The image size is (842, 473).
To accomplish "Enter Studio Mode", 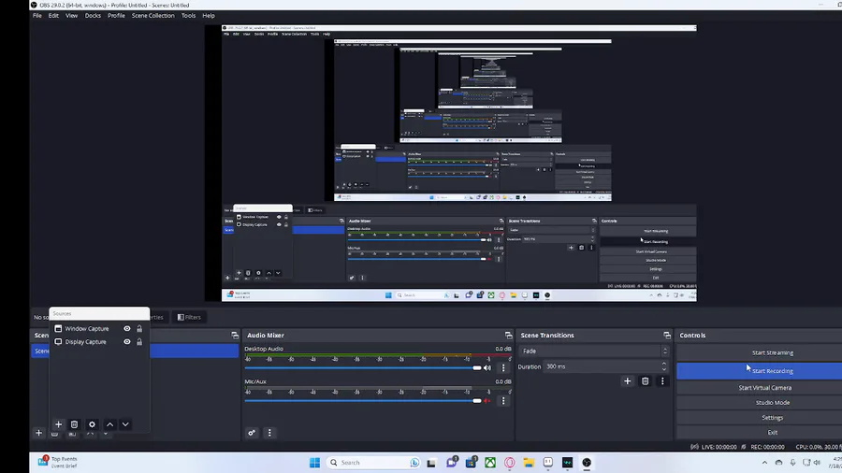I will tap(760, 402).
